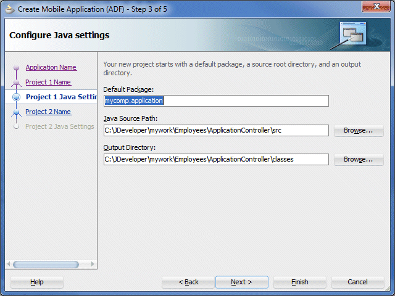Image resolution: width=395 pixels, height=296 pixels.
Task: Click Finish to create the application
Action: click(x=300, y=282)
